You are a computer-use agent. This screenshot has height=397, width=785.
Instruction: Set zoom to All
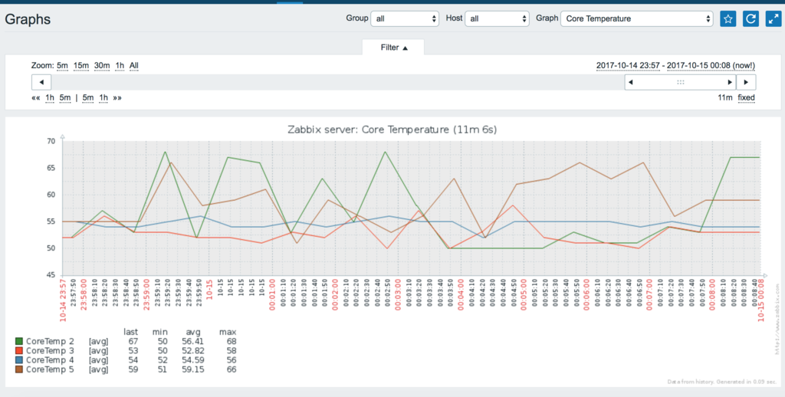[133, 66]
